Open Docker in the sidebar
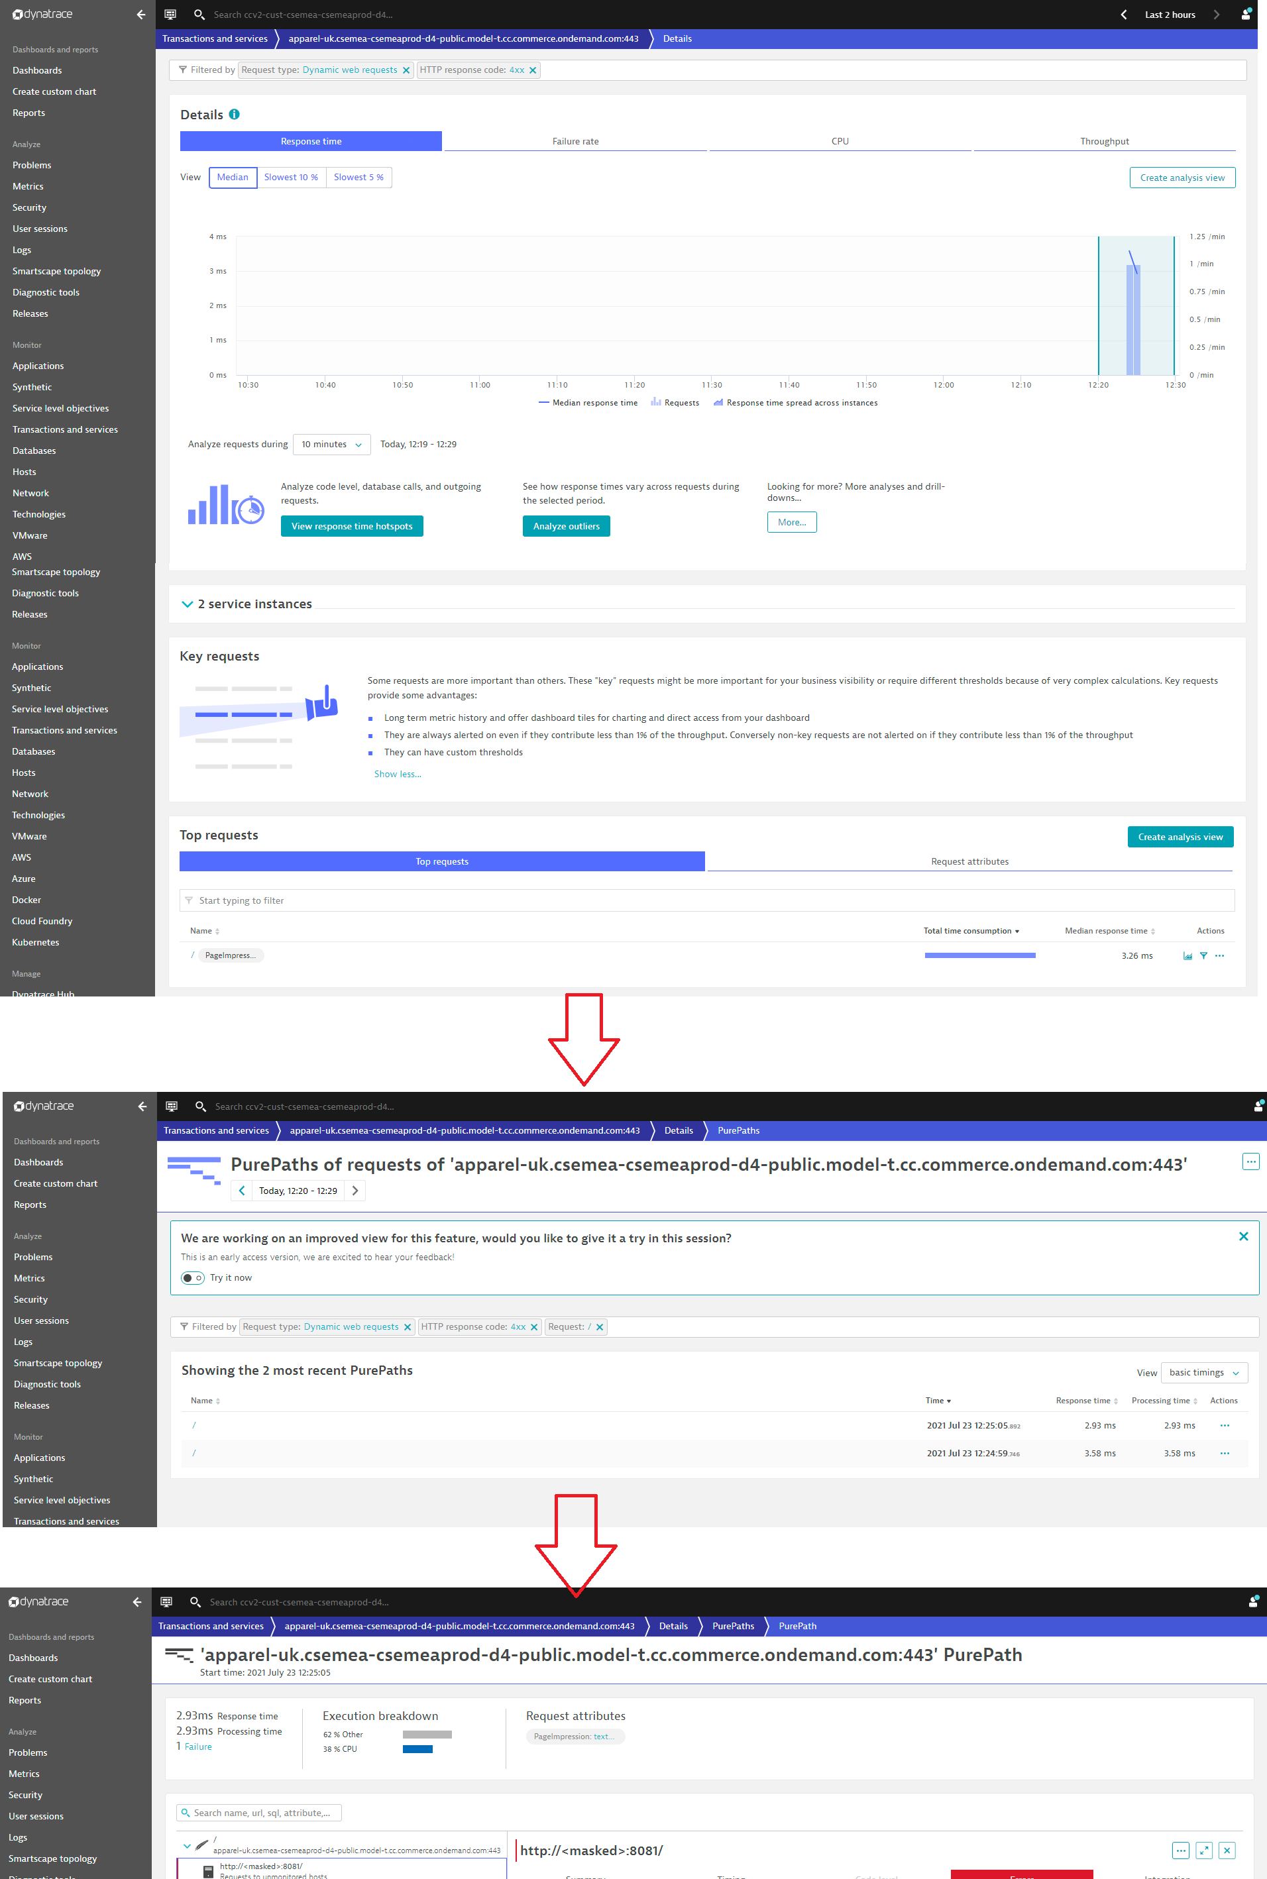The width and height of the screenshot is (1267, 1879). [x=26, y=900]
